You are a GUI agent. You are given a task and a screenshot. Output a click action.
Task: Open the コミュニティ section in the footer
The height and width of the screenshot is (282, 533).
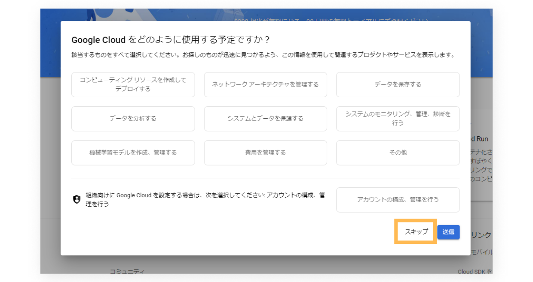tap(127, 271)
